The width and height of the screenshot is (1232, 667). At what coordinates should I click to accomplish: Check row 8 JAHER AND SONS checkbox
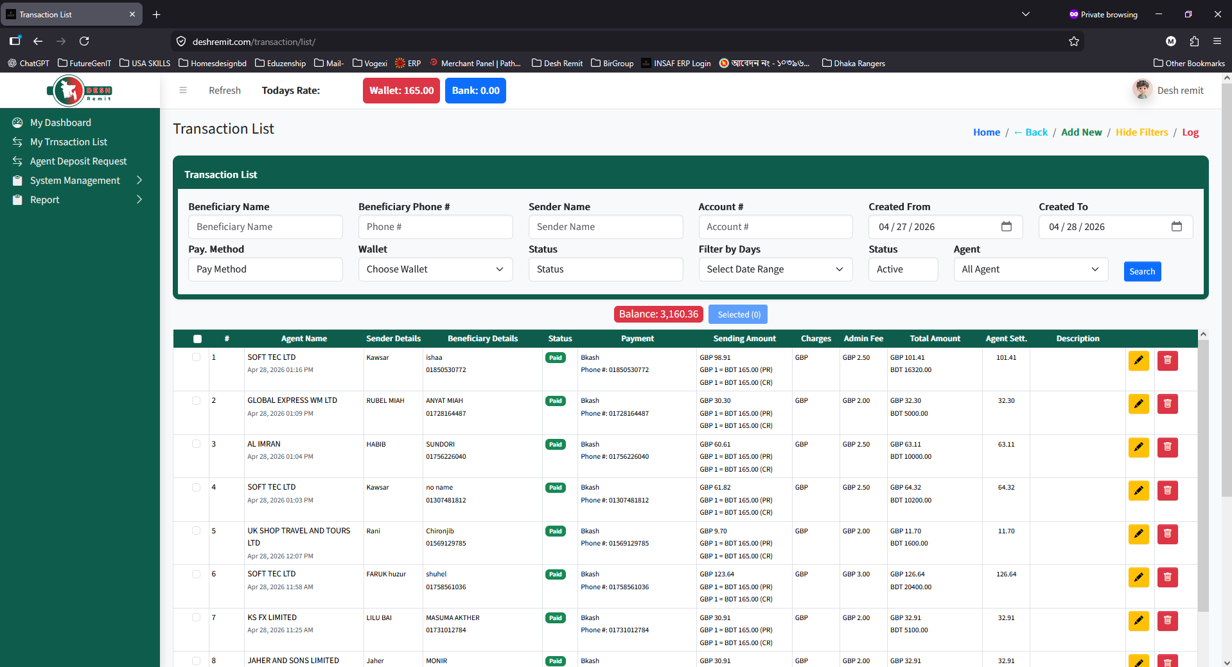coord(196,660)
